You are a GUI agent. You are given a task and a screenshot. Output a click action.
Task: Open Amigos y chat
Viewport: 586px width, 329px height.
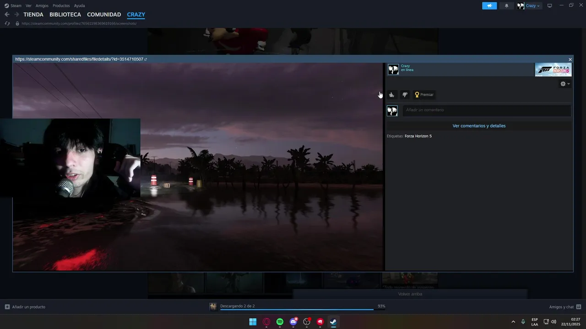pos(565,307)
